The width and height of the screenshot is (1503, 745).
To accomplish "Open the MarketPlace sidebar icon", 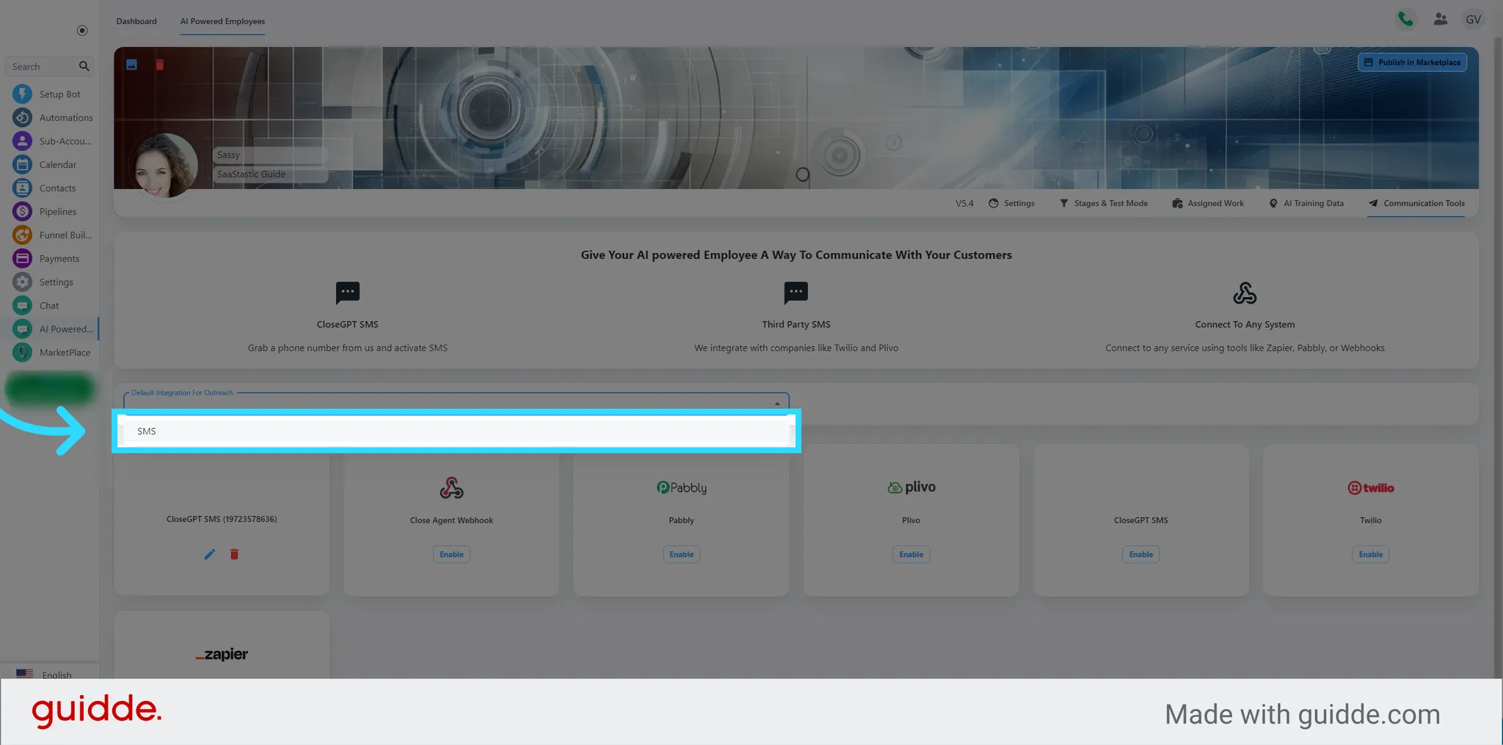I will 22,352.
